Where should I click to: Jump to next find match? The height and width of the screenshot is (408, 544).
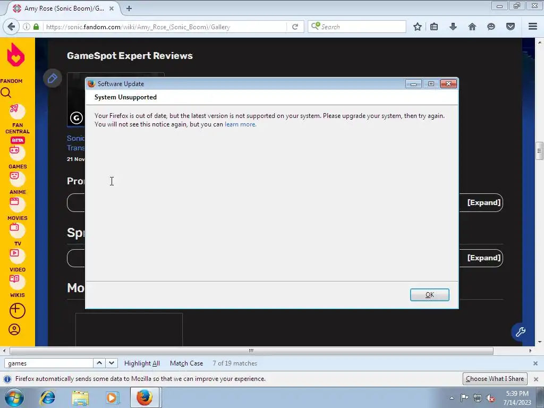point(112,363)
